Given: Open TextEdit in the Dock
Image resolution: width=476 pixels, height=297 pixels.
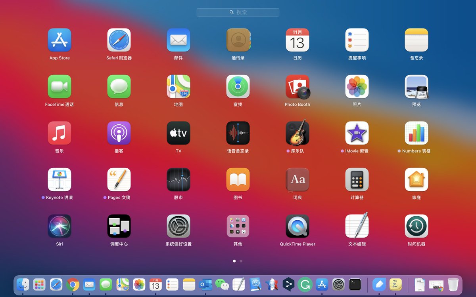Looking at the screenshot, I should [x=239, y=284].
